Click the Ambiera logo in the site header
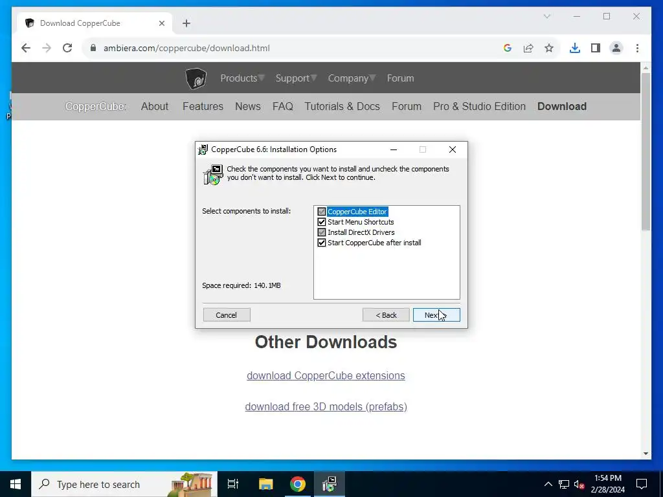This screenshot has width=663, height=497. [x=196, y=78]
